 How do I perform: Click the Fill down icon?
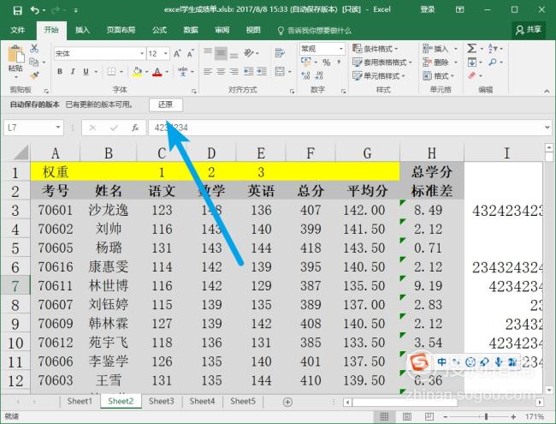(472, 63)
